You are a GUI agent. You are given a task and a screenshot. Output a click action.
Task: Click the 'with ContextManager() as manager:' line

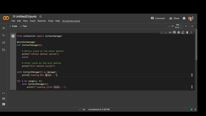tap(37, 72)
